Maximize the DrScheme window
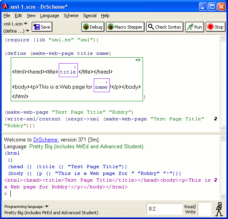 212,7
